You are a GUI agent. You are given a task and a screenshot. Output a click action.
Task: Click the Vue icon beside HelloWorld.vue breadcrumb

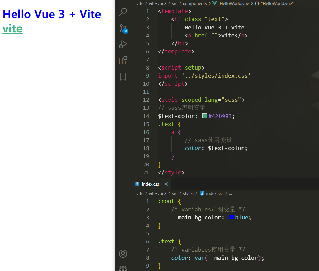tap(215, 3)
